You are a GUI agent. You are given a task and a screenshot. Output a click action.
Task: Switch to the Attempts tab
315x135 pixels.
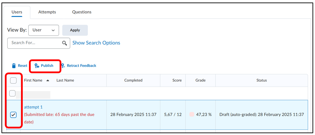[x=47, y=12]
